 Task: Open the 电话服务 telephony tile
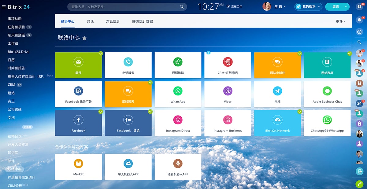128,65
